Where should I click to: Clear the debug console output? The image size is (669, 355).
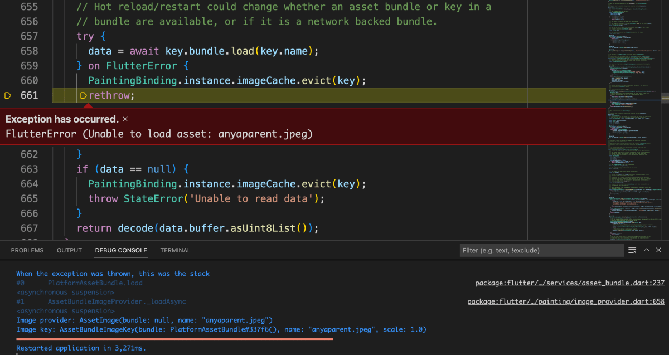632,250
